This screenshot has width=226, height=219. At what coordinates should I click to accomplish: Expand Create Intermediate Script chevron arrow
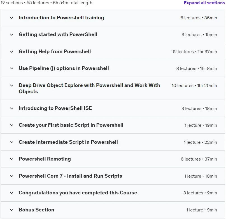[12, 142]
